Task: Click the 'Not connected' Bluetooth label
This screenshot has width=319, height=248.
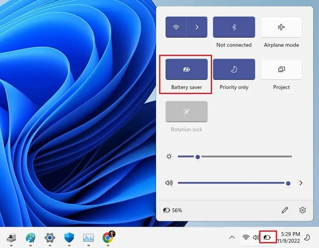Action: 234,45
